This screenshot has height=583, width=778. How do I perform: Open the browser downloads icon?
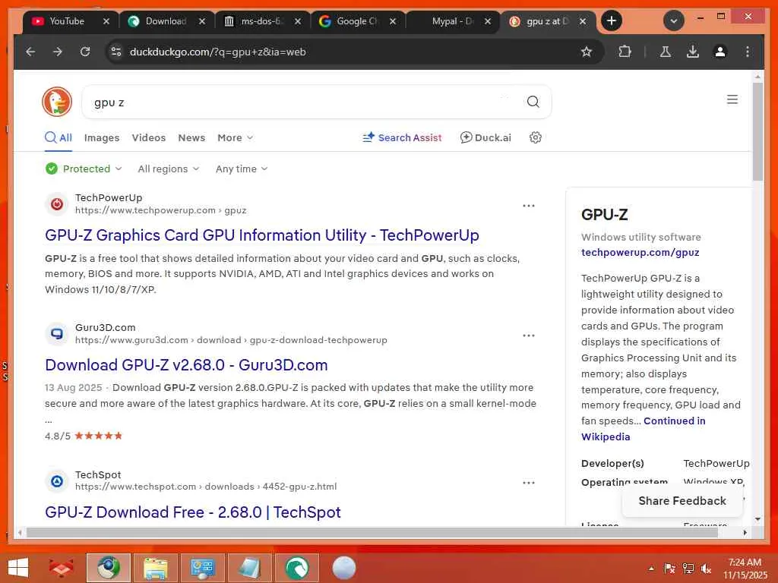pyautogui.click(x=693, y=52)
